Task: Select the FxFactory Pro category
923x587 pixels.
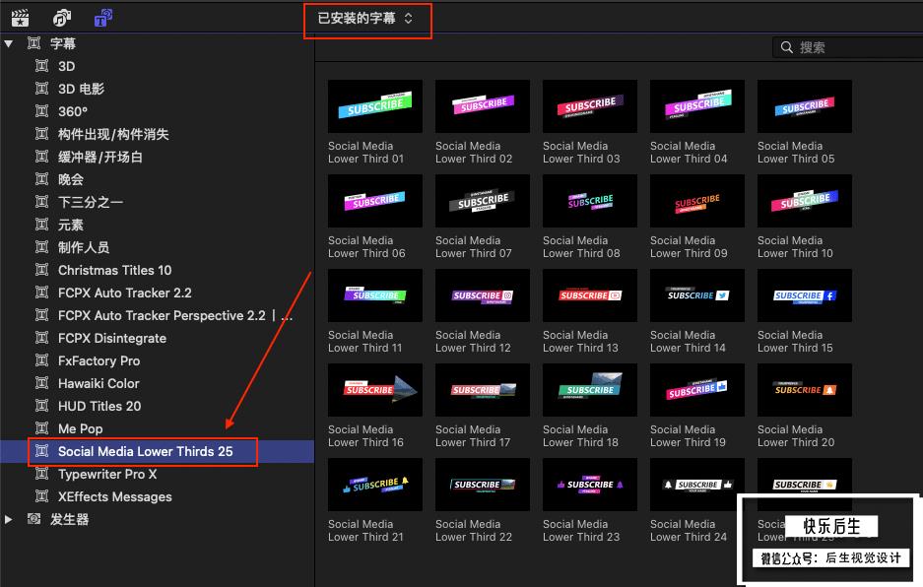Action: (x=99, y=360)
